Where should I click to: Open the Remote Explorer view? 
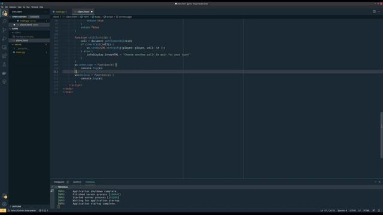point(4,47)
